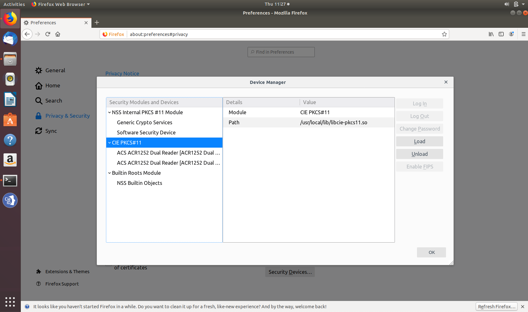Close the Preferences tab

tap(86, 23)
